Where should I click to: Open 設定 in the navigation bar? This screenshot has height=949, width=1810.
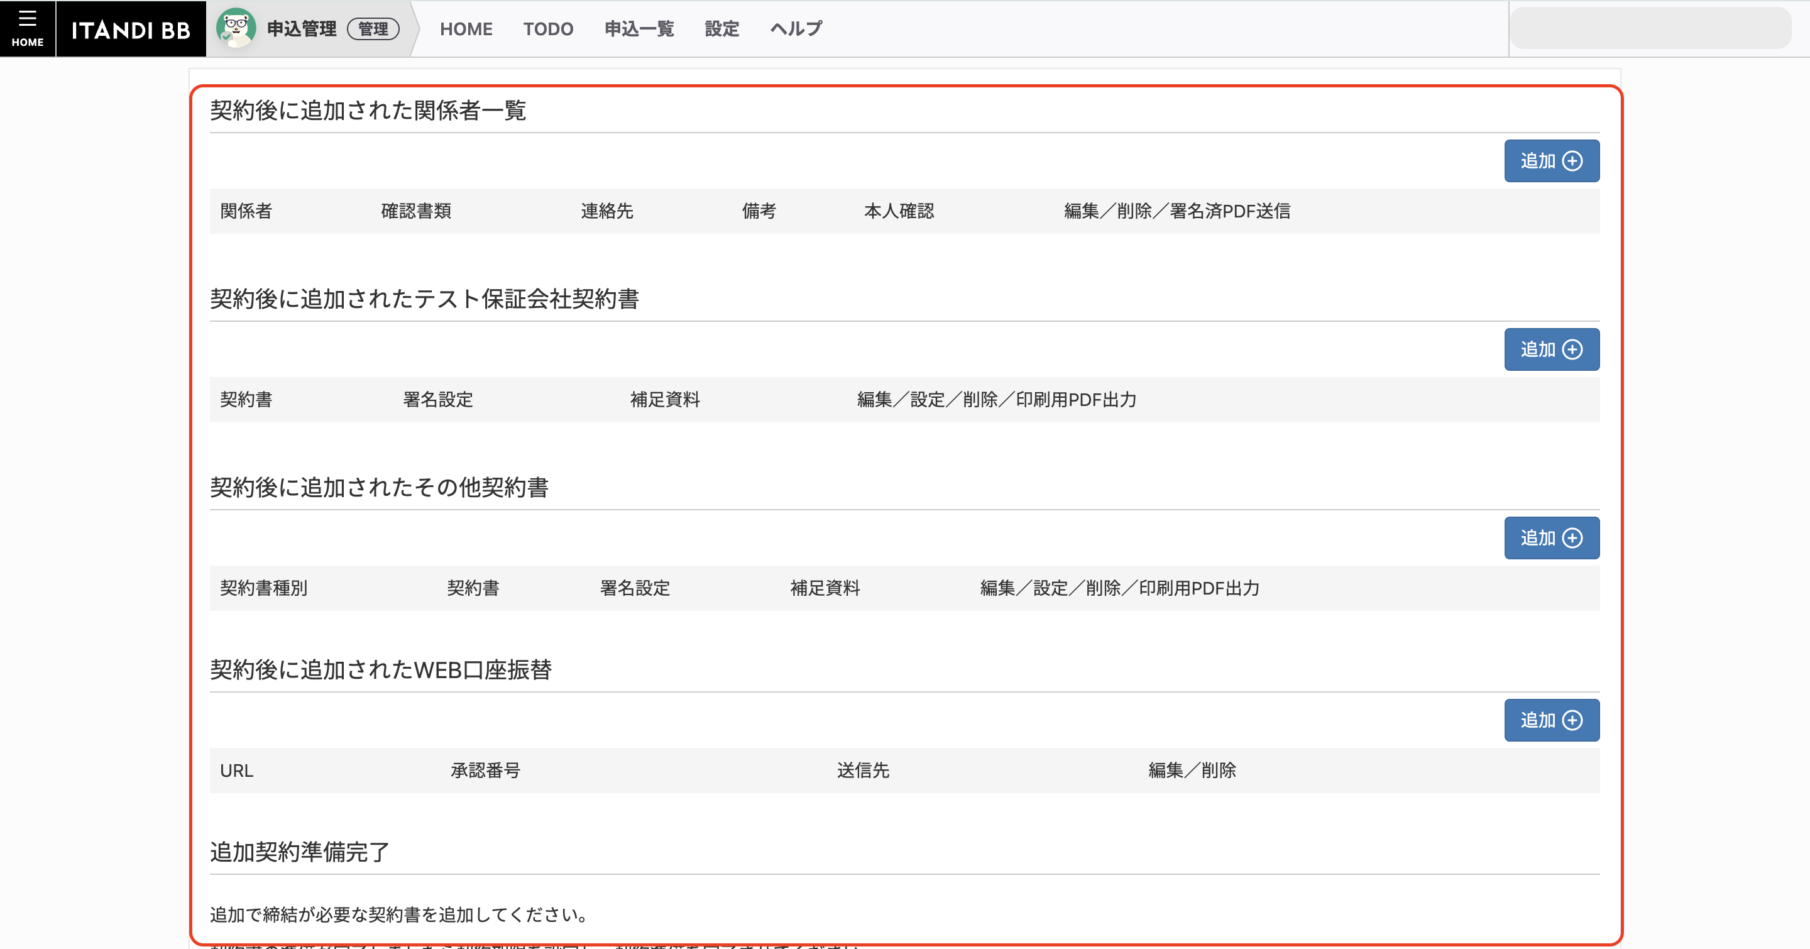point(721,29)
